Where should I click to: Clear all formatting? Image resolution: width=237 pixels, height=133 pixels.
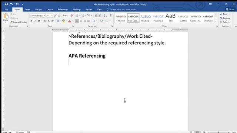pyautogui.click(x=71, y=16)
